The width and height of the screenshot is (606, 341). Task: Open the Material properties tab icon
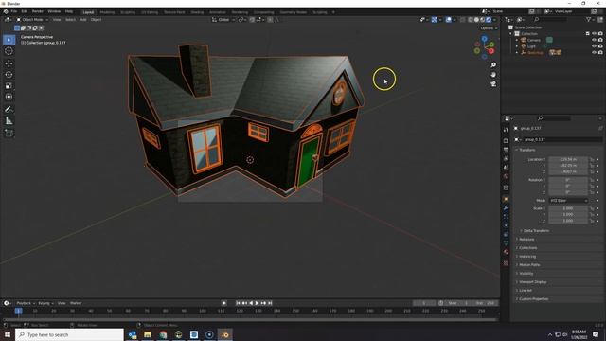(506, 252)
